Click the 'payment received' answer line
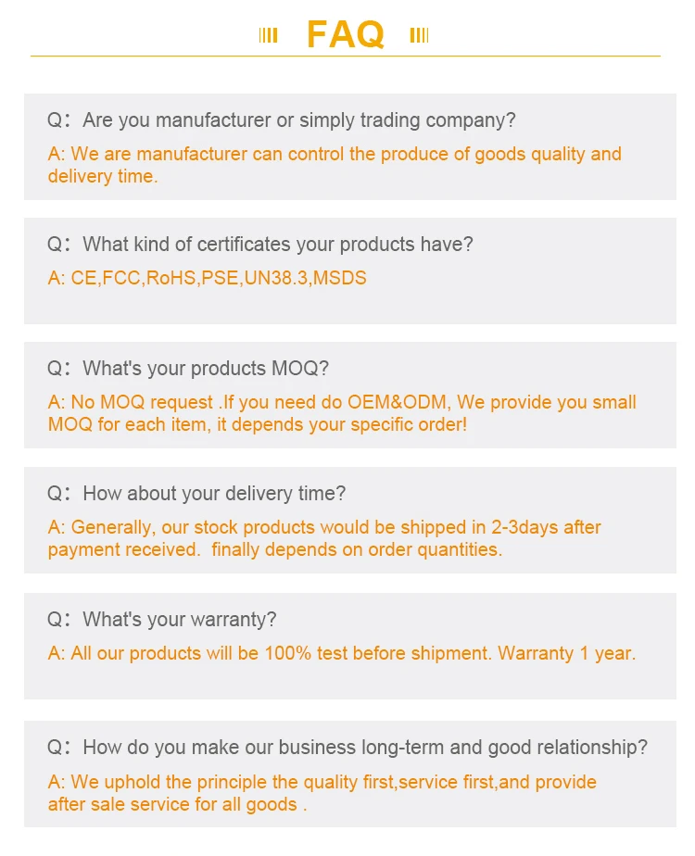The image size is (695, 856). [x=274, y=549]
